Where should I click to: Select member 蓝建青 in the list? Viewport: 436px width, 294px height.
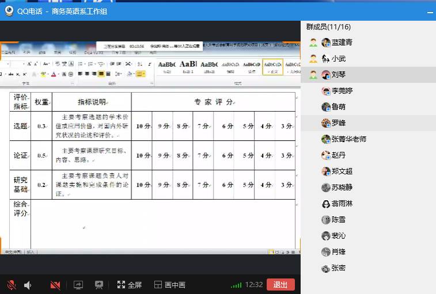click(x=341, y=43)
